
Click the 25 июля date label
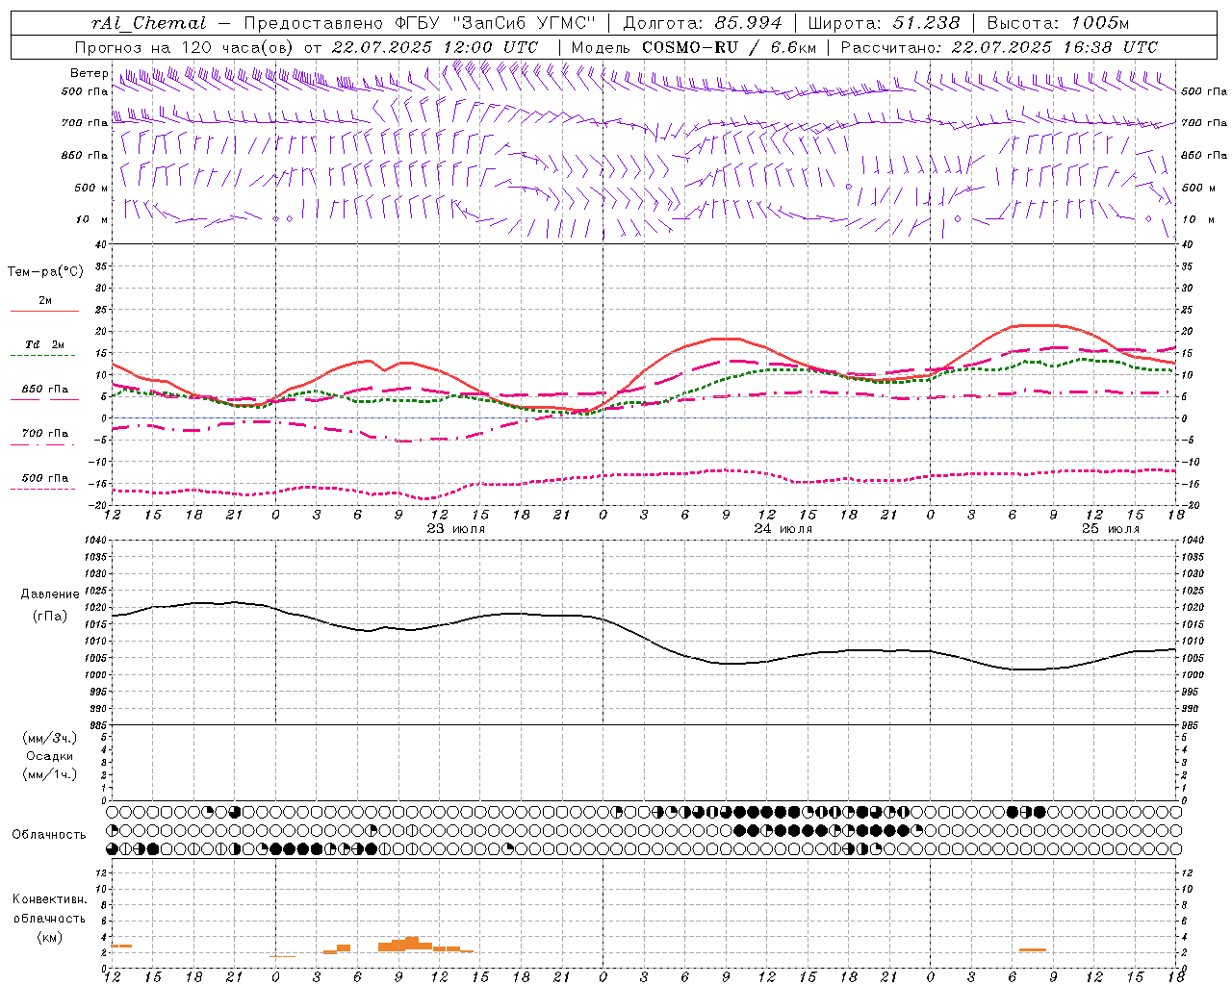(x=1111, y=529)
